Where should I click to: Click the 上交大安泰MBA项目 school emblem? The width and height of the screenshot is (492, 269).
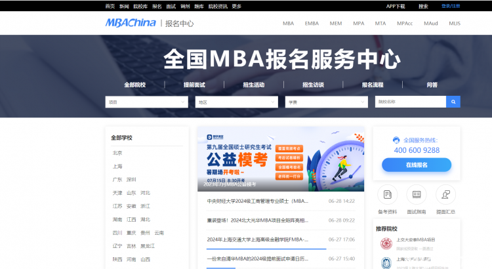(x=386, y=243)
